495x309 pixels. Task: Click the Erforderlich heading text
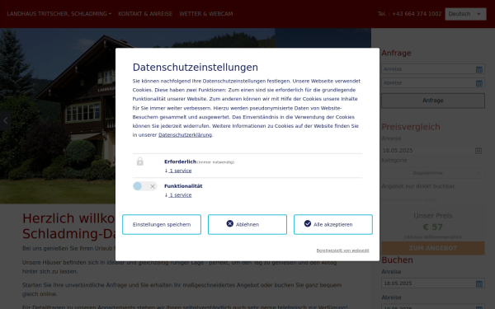pos(180,162)
